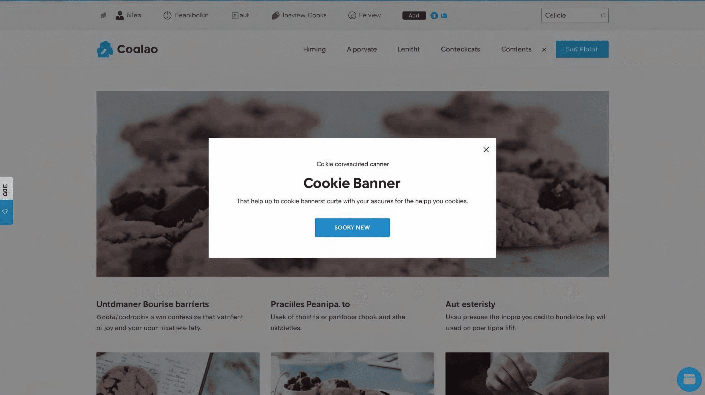705x395 pixels.
Task: Open Comlents navigation item
Action: point(516,49)
